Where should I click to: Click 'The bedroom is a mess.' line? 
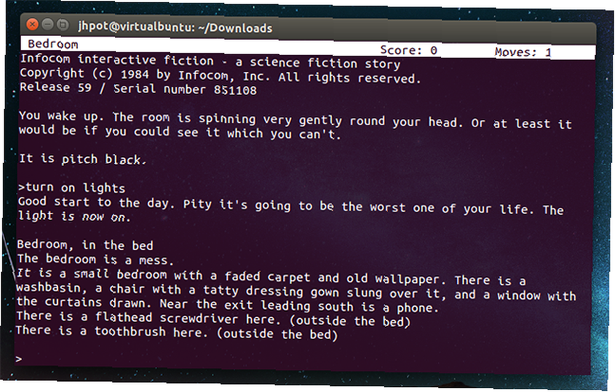(x=95, y=259)
